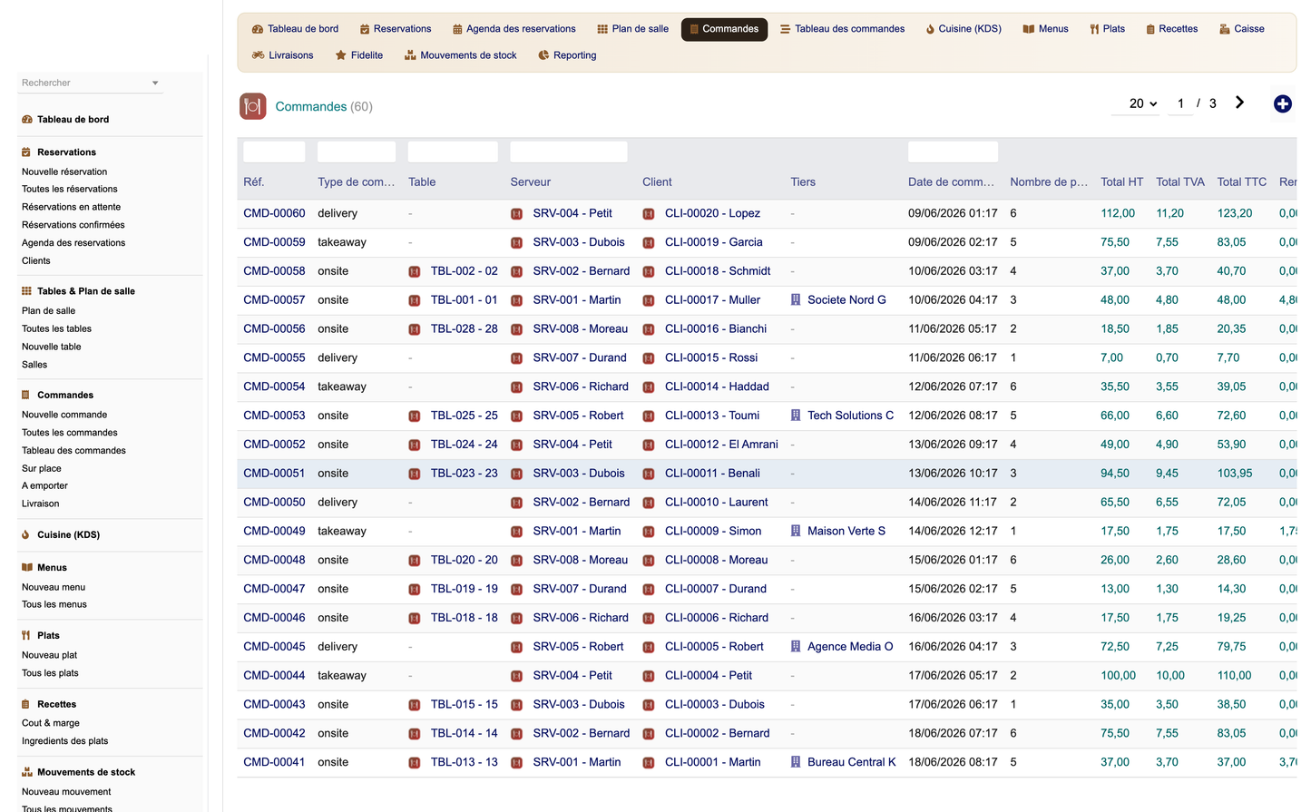Click the Rechercher search field in the sidebar
1311x812 pixels.
[x=83, y=83]
